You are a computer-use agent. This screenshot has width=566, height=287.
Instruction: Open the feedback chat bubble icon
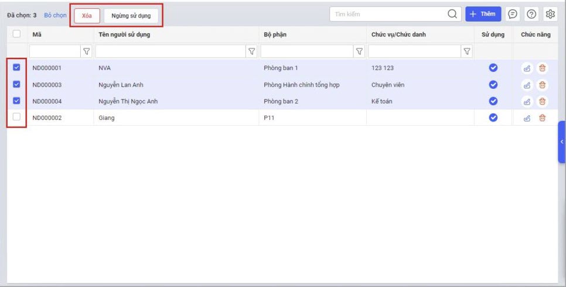[x=513, y=15]
